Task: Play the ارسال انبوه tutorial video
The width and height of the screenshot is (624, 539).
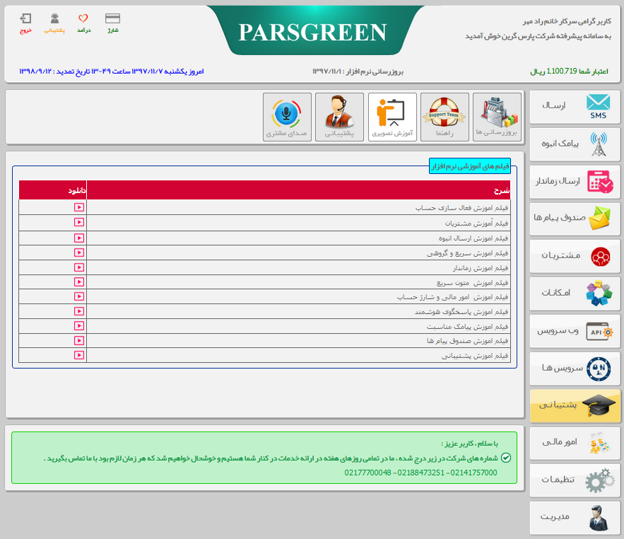Action: 79,238
